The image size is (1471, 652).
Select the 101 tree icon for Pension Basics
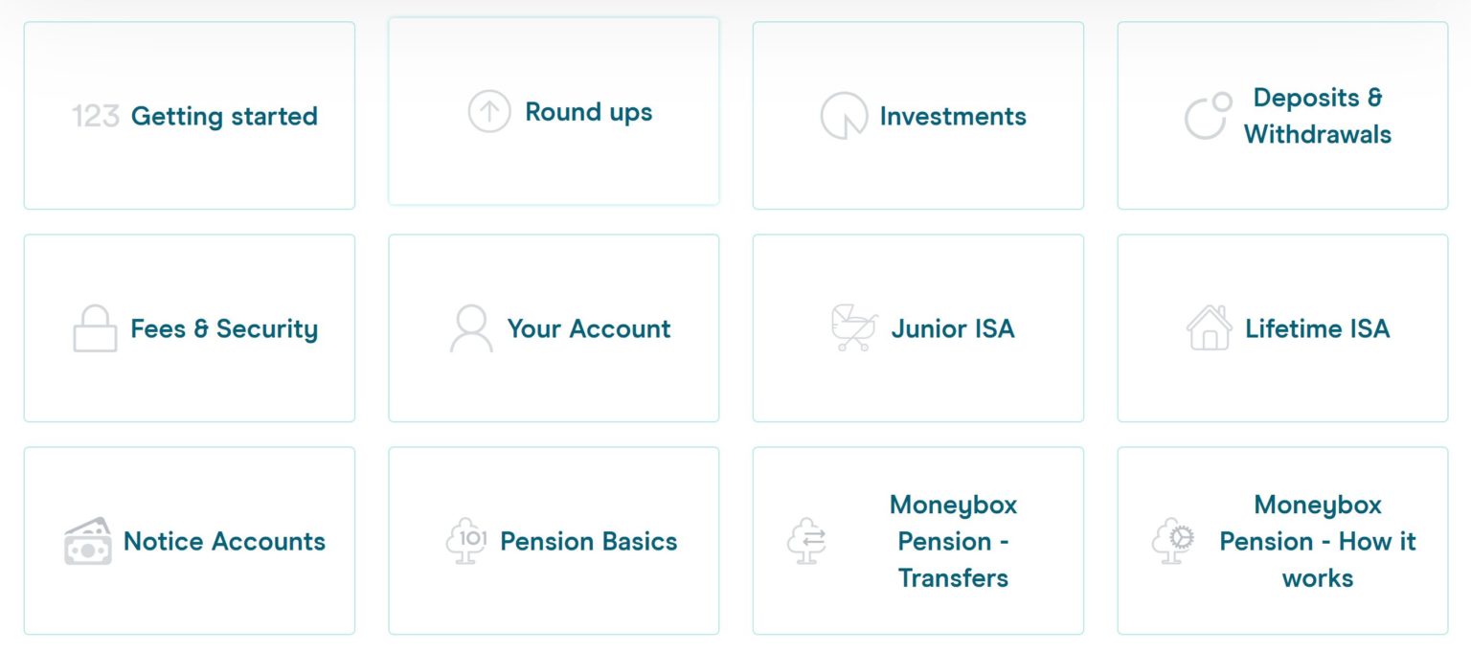tap(466, 541)
